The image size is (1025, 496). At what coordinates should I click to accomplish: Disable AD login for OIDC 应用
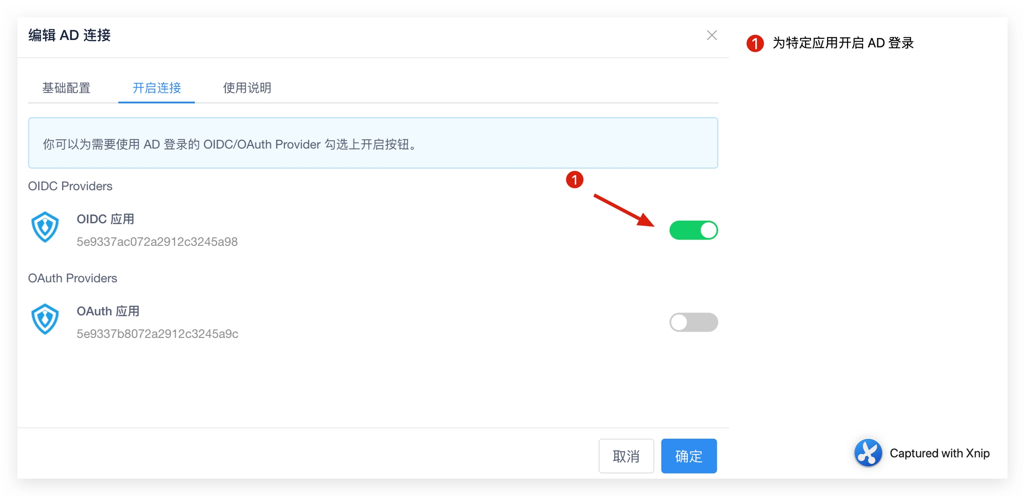pyautogui.click(x=693, y=230)
